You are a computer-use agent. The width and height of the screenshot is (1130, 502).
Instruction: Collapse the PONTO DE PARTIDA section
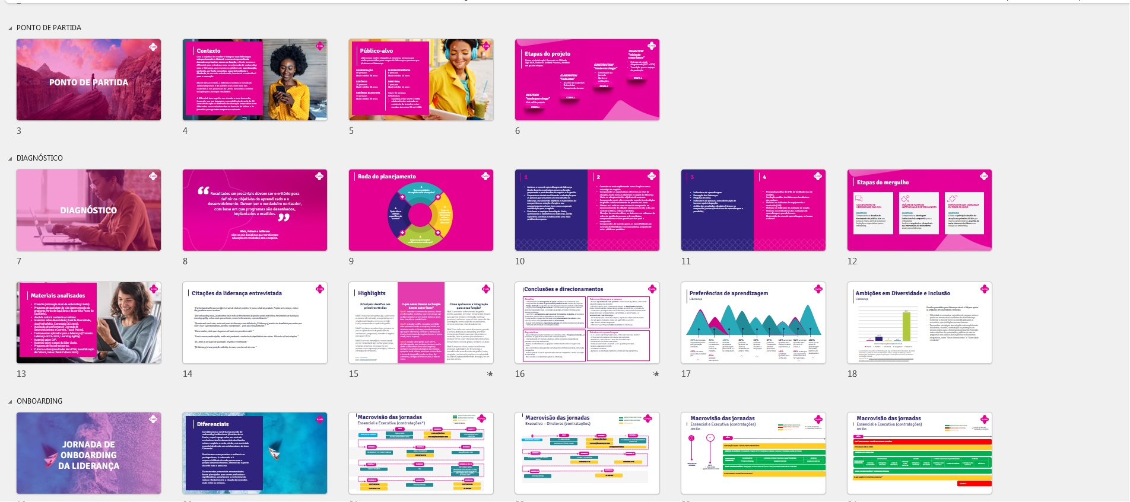[10, 28]
